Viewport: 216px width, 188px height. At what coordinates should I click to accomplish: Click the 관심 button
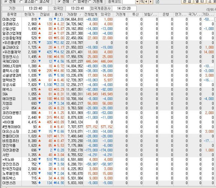[x=187, y=2]
